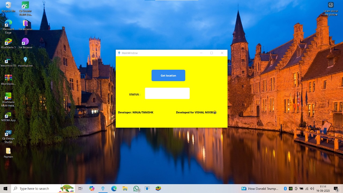The image size is (343, 193).
Task: Open the Donald Trump news widget
Action: tap(260, 188)
